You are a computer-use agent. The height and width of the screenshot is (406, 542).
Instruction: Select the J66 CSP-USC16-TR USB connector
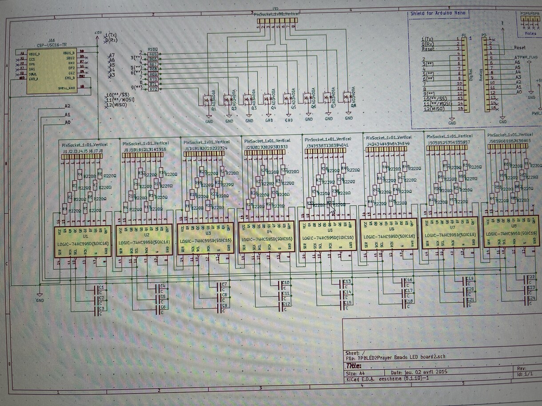52,71
